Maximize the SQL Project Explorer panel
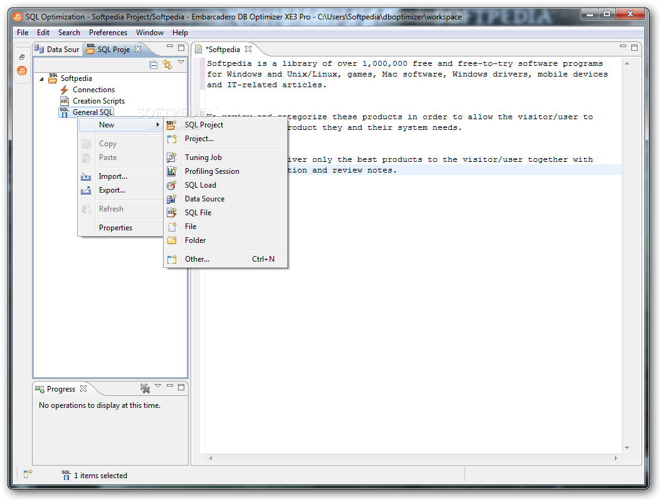Screen dimensions: 662x502 181,47
